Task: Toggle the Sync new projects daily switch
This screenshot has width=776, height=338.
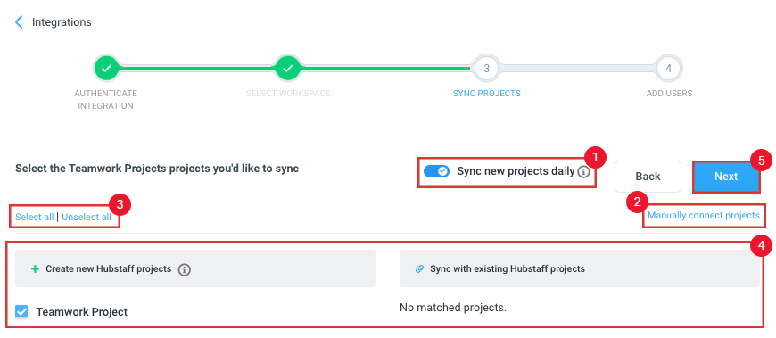Action: [x=436, y=171]
